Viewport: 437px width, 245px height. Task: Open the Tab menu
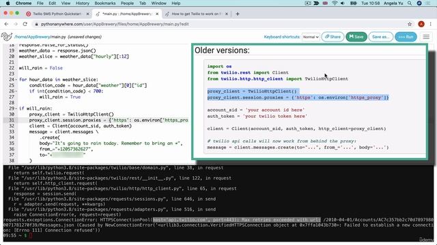[143, 3]
